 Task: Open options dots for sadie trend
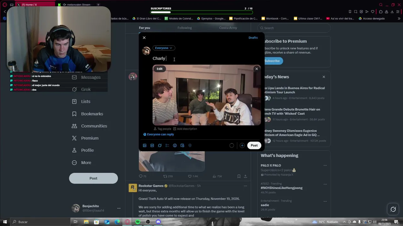coord(325,201)
